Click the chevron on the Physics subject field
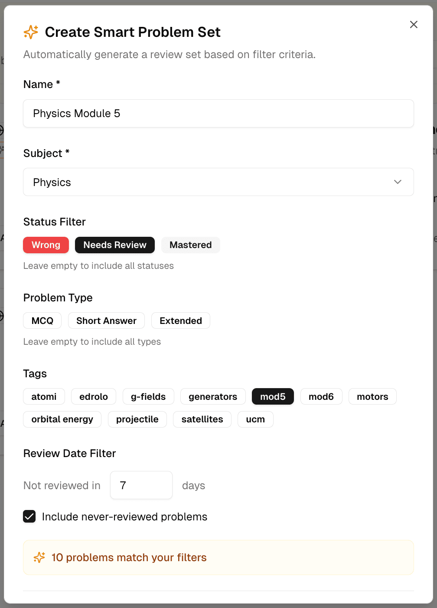 [x=398, y=182]
